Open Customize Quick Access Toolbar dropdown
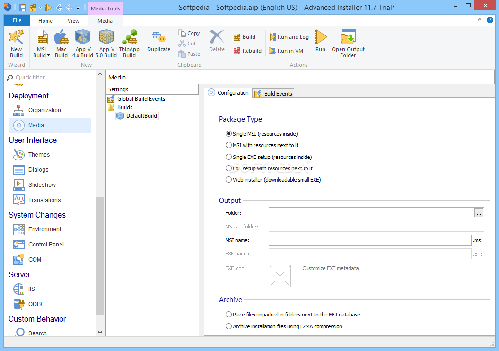The width and height of the screenshot is (499, 351). (79, 8)
